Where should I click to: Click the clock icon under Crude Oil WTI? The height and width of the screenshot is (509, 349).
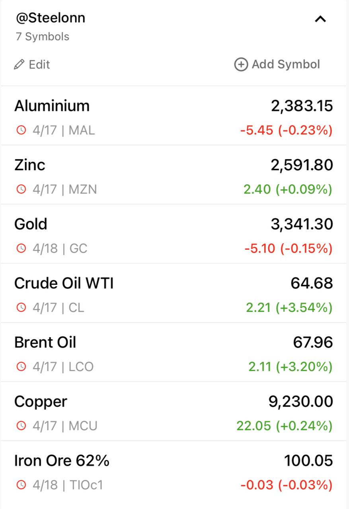point(21,307)
